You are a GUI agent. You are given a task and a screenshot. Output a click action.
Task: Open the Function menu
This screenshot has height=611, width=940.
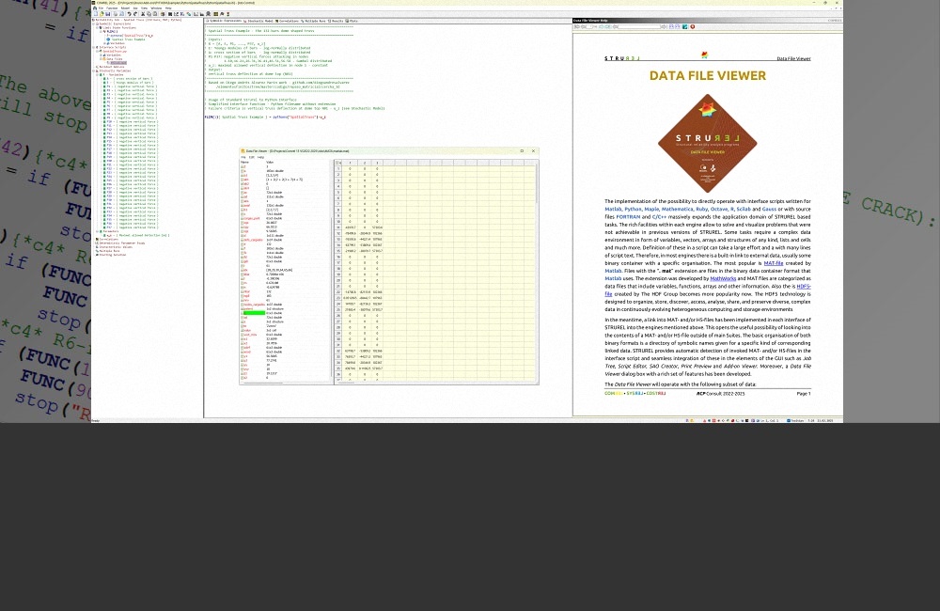pyautogui.click(x=111, y=8)
